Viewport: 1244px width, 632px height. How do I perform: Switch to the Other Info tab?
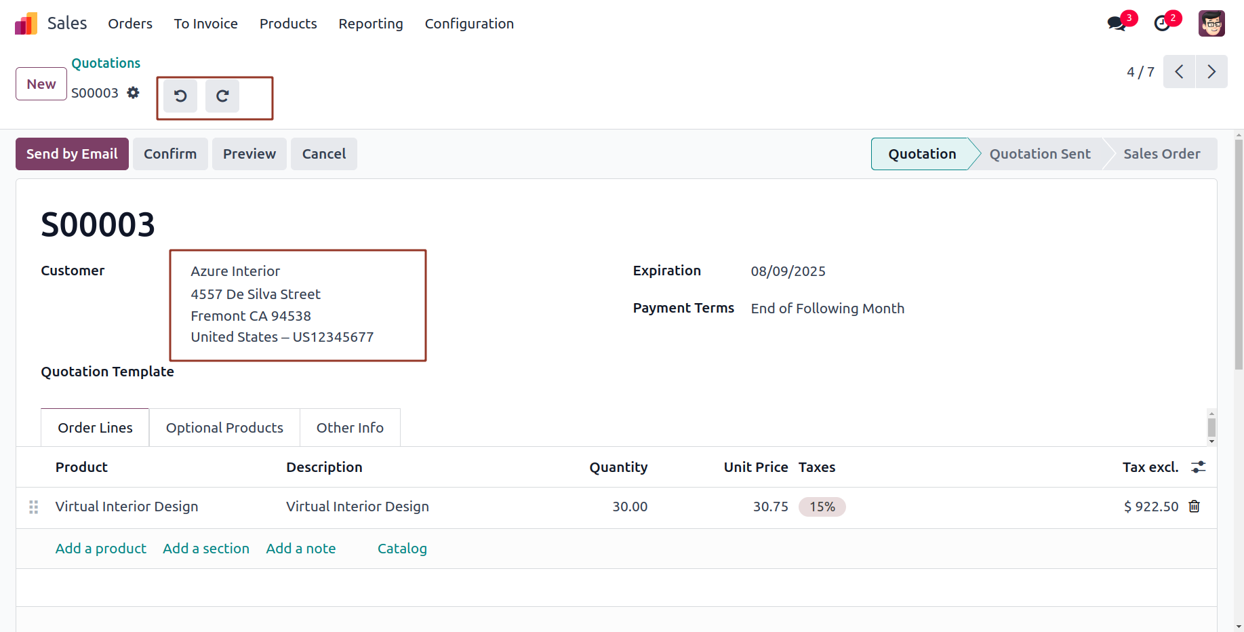click(350, 428)
